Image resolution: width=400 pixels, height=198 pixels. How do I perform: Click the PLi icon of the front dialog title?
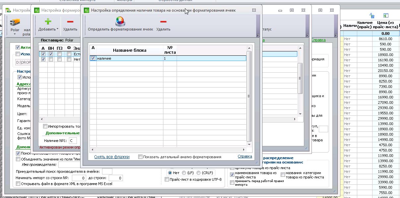coord(86,10)
